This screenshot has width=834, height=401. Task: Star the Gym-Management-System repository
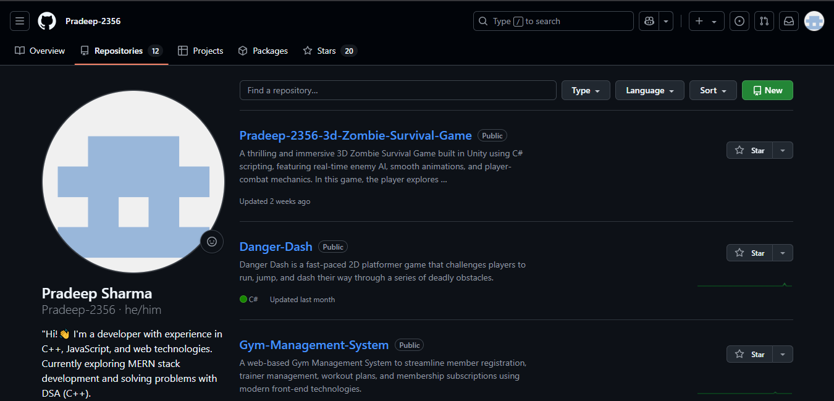750,354
